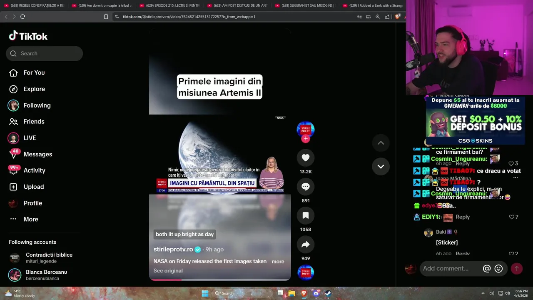Click the tiktok.com address bar URL

(189, 17)
